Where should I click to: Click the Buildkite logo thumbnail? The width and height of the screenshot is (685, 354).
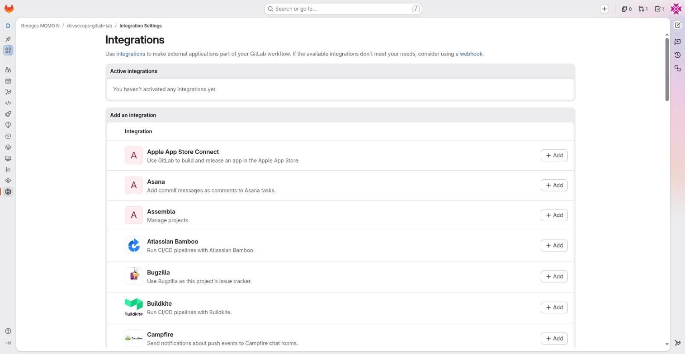pyautogui.click(x=134, y=307)
